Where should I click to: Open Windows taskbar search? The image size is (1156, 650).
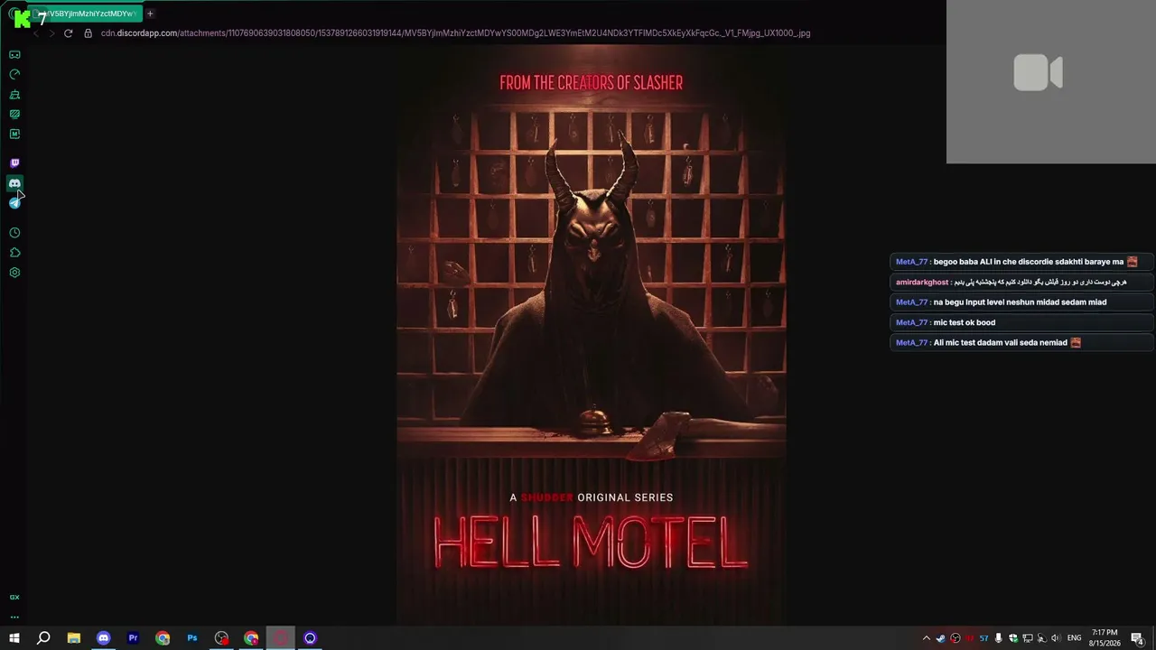(43, 638)
